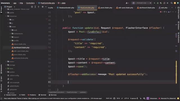The image size is (180, 101).
Task: Open TODO tool window
Action: [x=22, y=95]
